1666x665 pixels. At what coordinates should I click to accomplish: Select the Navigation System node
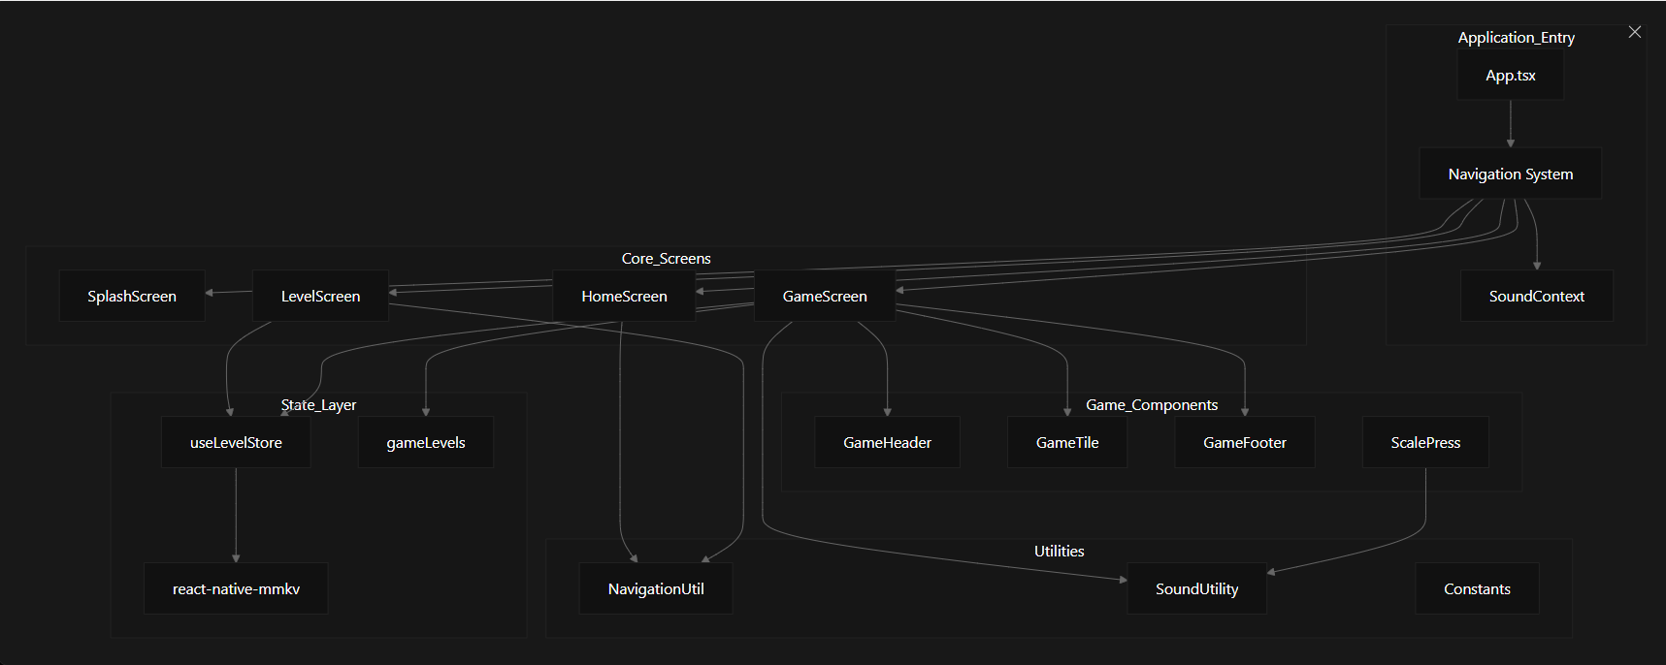tap(1510, 174)
